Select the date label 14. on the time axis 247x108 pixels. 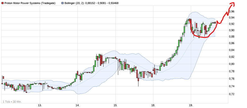coord(78,105)
